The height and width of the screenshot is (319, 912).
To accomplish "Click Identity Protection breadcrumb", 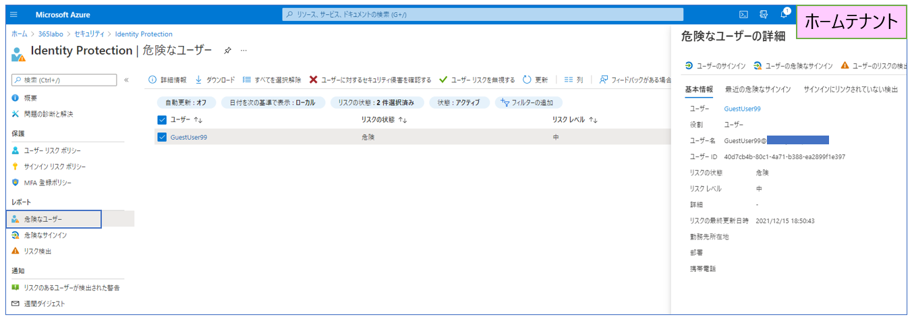I will click(144, 34).
